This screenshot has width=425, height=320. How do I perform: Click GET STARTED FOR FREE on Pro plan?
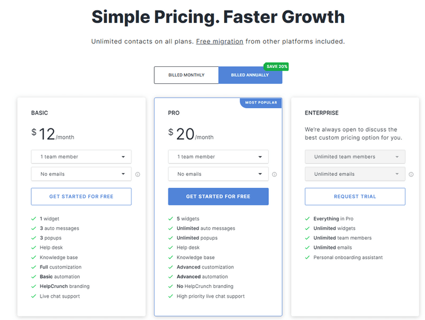(218, 196)
